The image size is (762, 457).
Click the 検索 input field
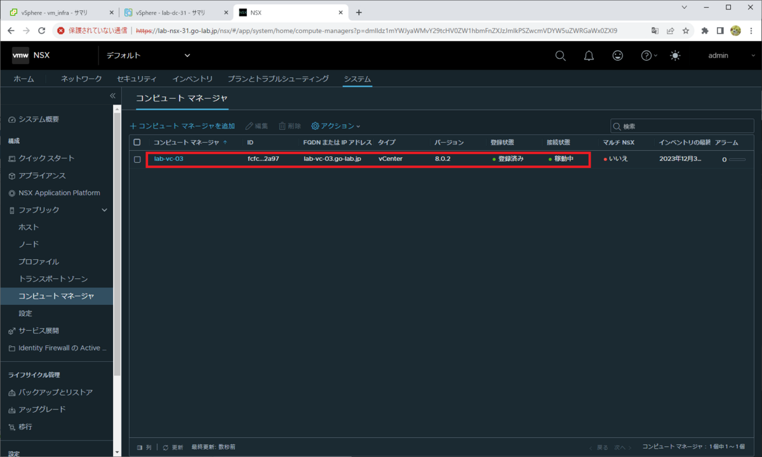pyautogui.click(x=682, y=126)
